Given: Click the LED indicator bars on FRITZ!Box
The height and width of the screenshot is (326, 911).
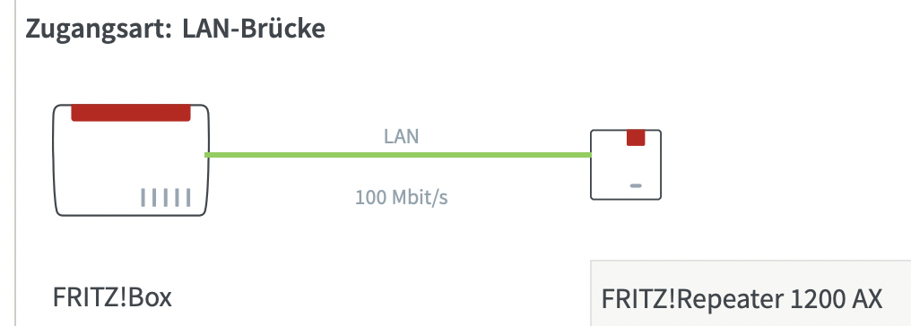Looking at the screenshot, I should pos(165,198).
